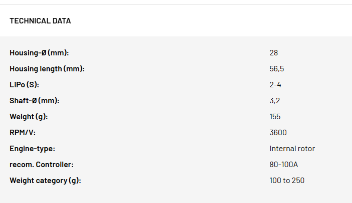Click the TECHNICAL DATA section heading
352x203 pixels.
coord(40,21)
